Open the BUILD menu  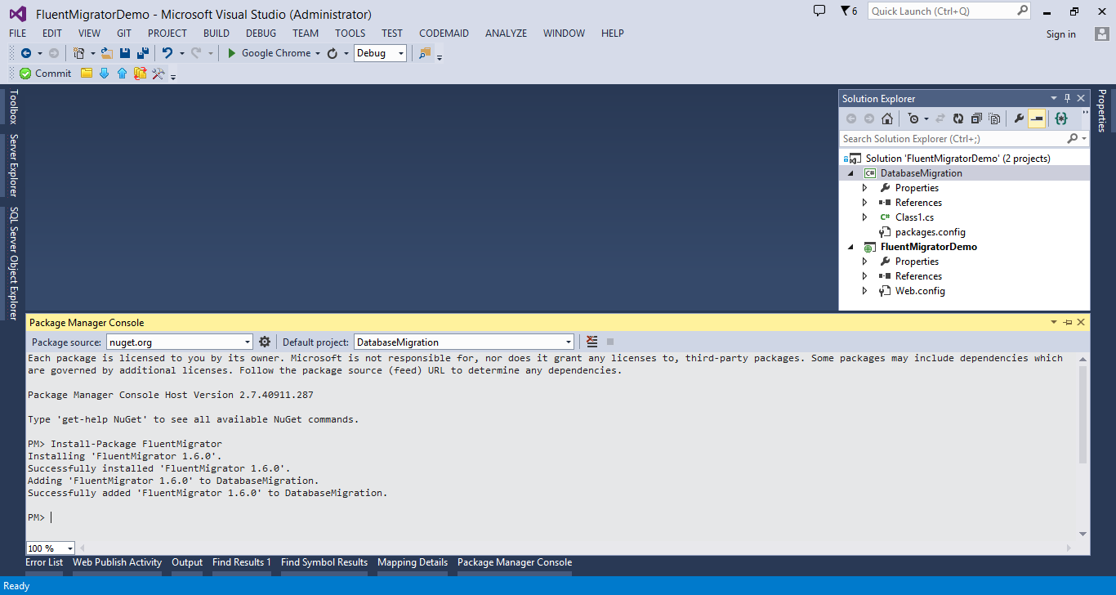tap(217, 34)
